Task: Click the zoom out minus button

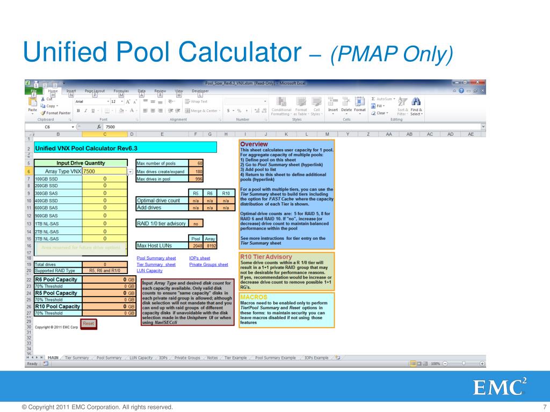Action: [x=445, y=364]
